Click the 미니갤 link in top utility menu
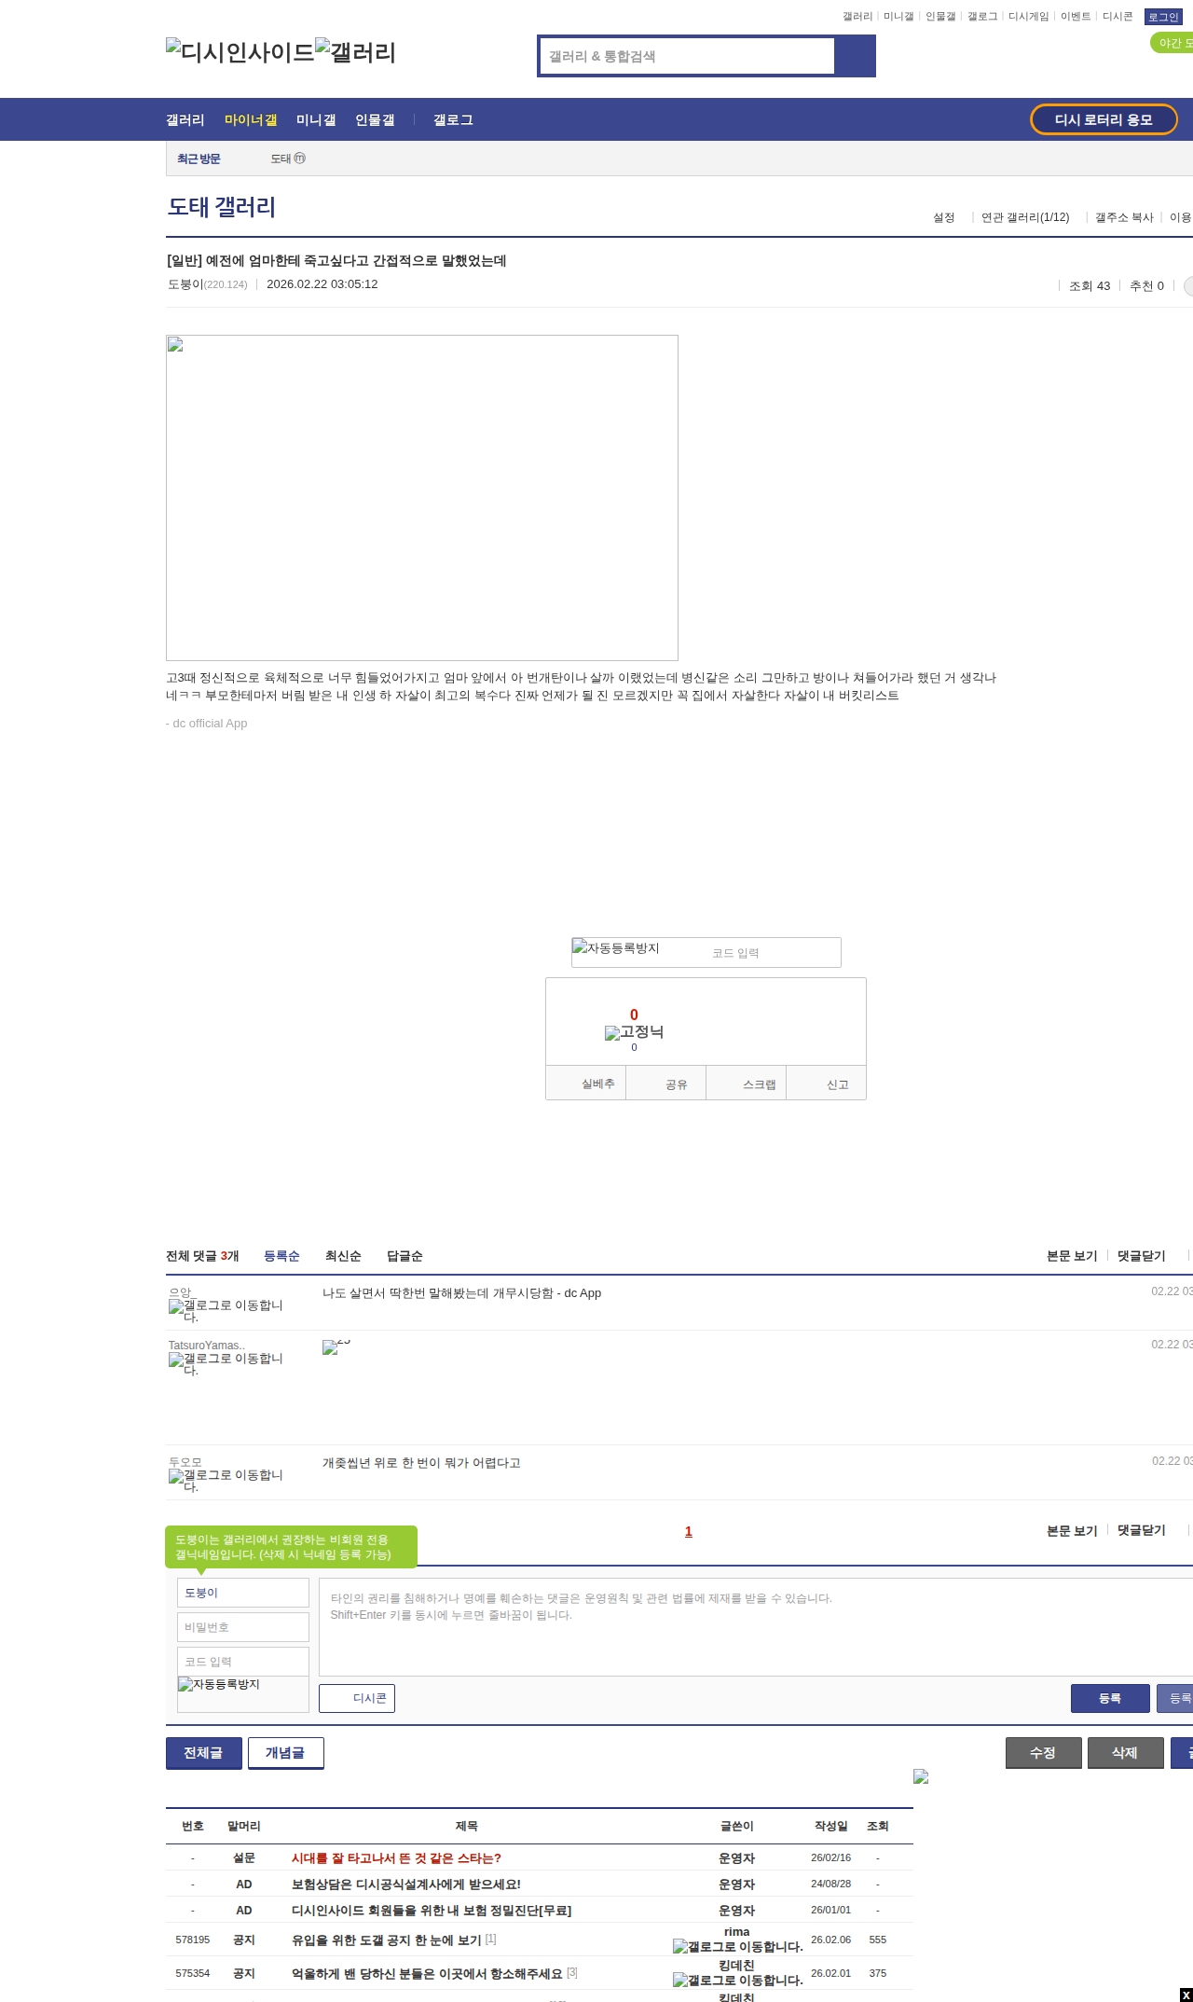Image resolution: width=1193 pixels, height=2002 pixels. 898,16
